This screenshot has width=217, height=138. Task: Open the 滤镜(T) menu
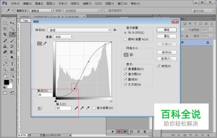click(x=87, y=4)
